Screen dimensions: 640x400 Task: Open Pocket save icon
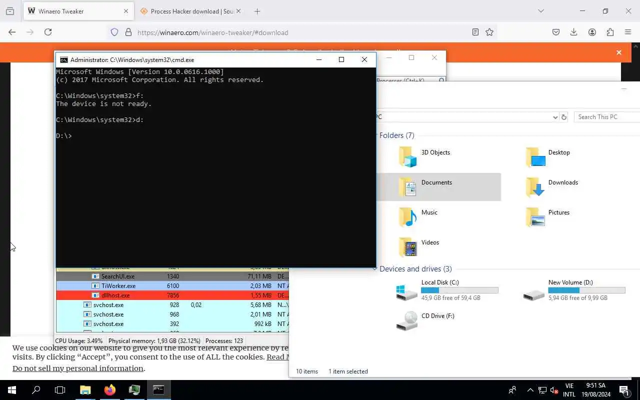coord(556,32)
